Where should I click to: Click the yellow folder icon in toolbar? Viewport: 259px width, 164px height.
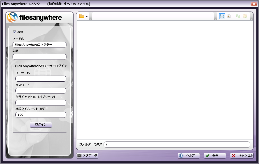point(82,16)
